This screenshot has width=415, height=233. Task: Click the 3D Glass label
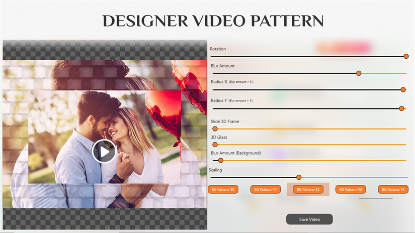(x=219, y=137)
